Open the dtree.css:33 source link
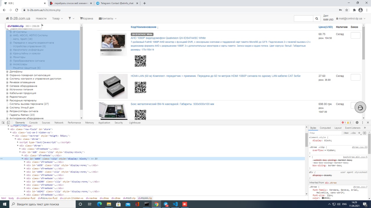This screenshot has width=371, height=208. 360,147
